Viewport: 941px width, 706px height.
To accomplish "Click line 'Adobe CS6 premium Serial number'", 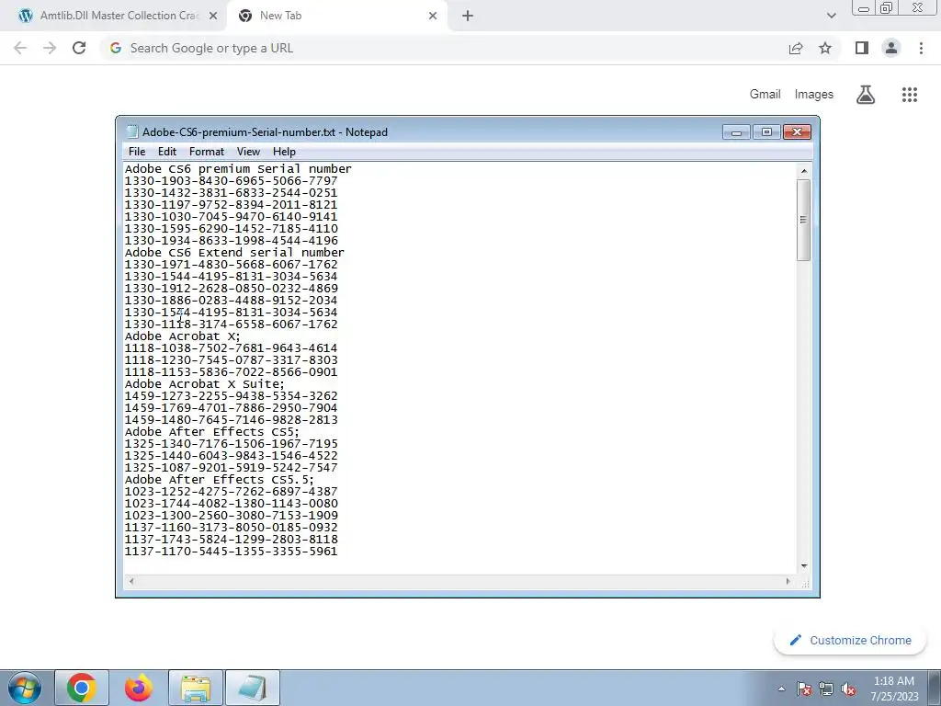I will (238, 169).
